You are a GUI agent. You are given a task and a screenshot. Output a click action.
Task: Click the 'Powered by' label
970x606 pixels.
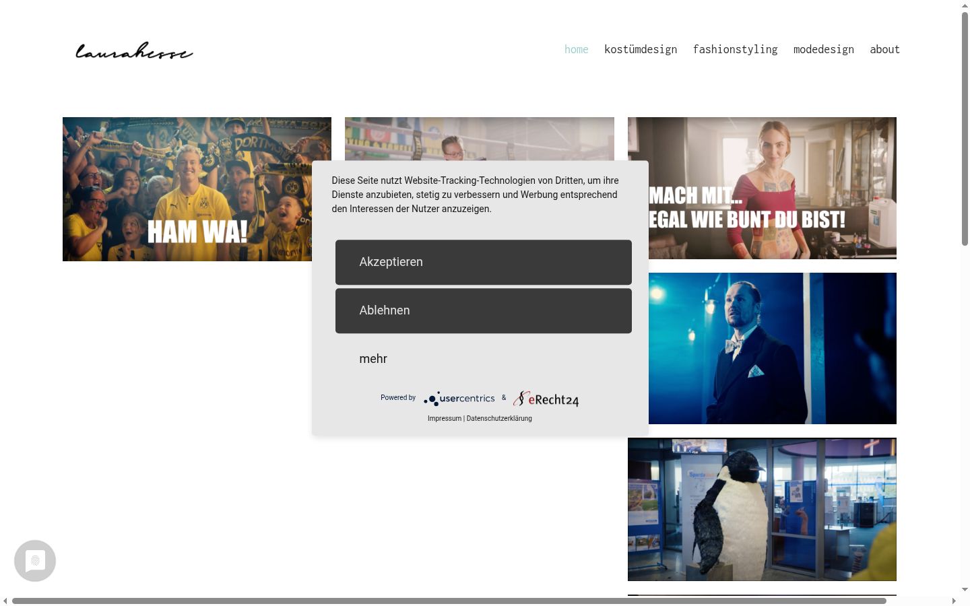pos(398,398)
